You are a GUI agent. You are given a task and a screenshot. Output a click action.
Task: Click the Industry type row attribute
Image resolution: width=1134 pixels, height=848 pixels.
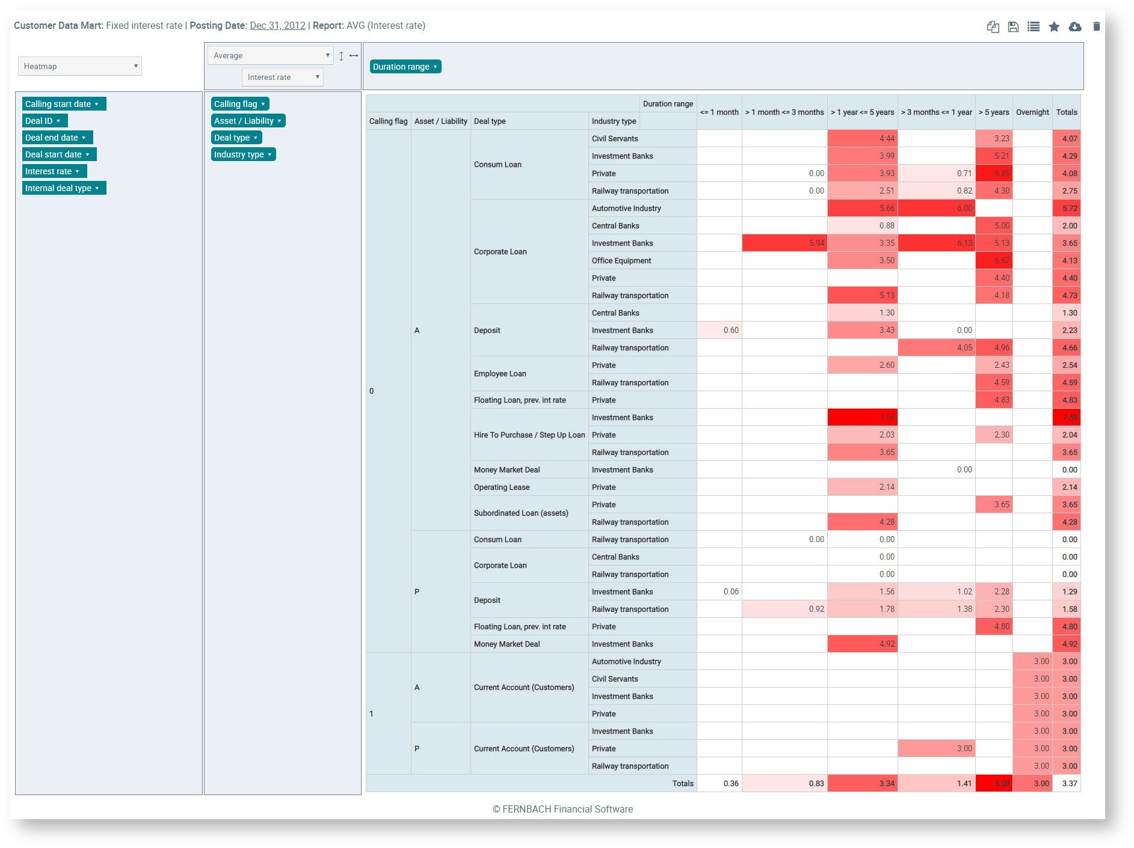pyautogui.click(x=243, y=154)
